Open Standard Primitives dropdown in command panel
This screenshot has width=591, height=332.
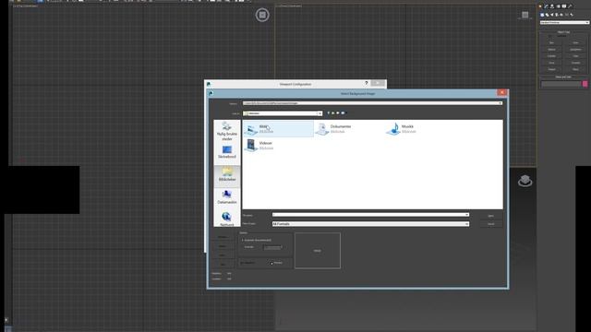[564, 22]
